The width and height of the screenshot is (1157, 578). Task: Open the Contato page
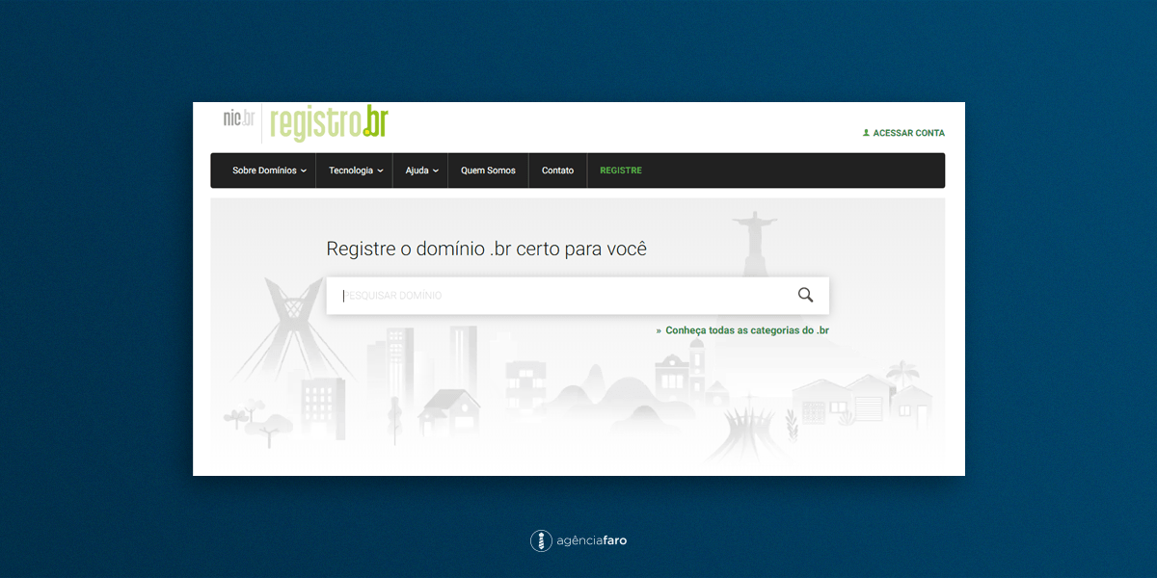pos(557,171)
